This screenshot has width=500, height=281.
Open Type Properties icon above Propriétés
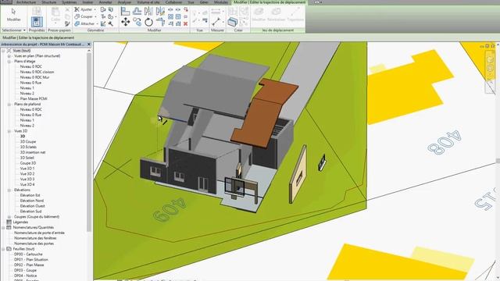tap(37, 11)
